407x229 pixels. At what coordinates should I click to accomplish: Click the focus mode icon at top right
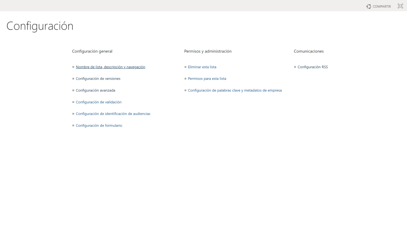[399, 6]
